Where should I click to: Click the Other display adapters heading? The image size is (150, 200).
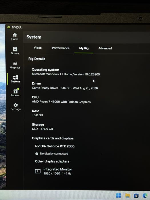click(52, 161)
